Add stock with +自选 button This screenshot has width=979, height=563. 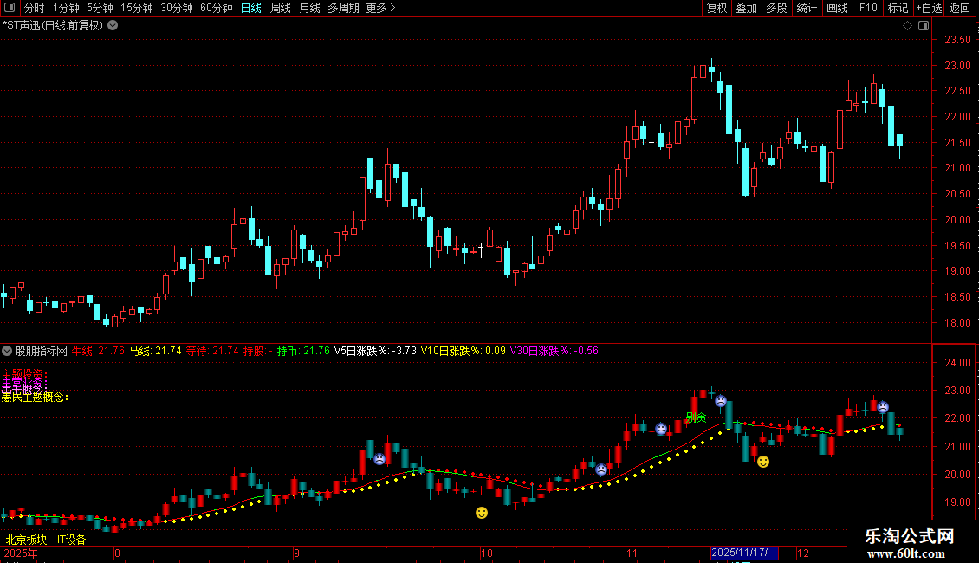pos(929,8)
